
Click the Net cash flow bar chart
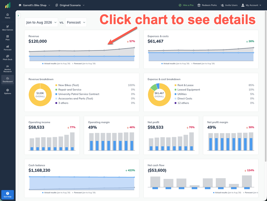(x=201, y=182)
